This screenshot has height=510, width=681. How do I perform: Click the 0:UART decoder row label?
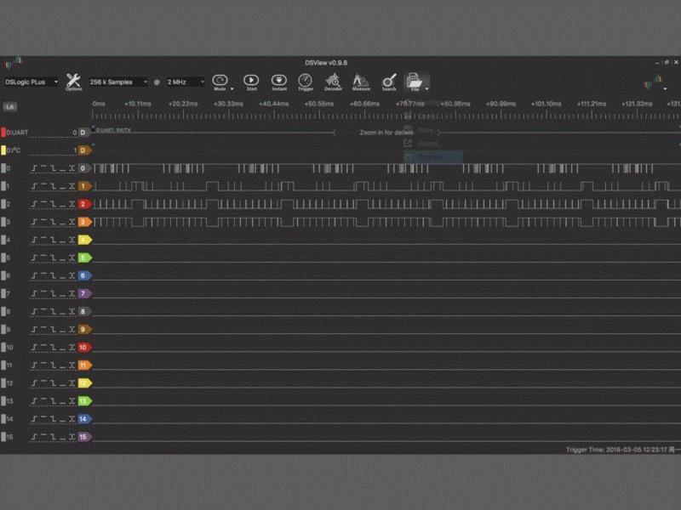point(19,133)
